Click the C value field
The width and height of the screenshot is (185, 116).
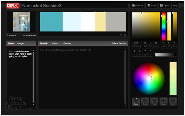tap(134, 55)
